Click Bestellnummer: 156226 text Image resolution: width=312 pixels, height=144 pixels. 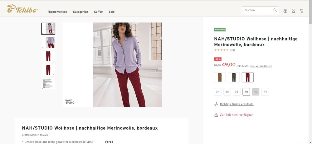(35, 135)
